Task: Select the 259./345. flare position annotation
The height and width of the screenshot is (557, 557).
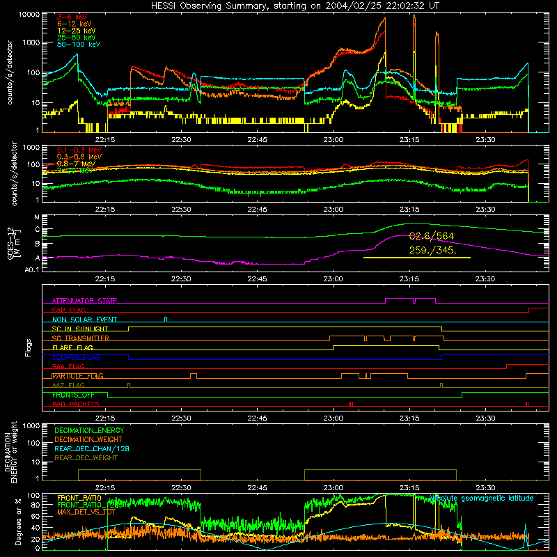Action: point(432,251)
